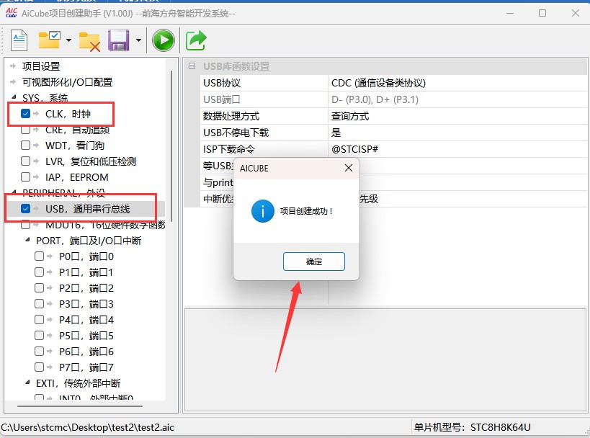Click the USB不停电下载 value 是
This screenshot has width=590, height=438.
(x=336, y=133)
